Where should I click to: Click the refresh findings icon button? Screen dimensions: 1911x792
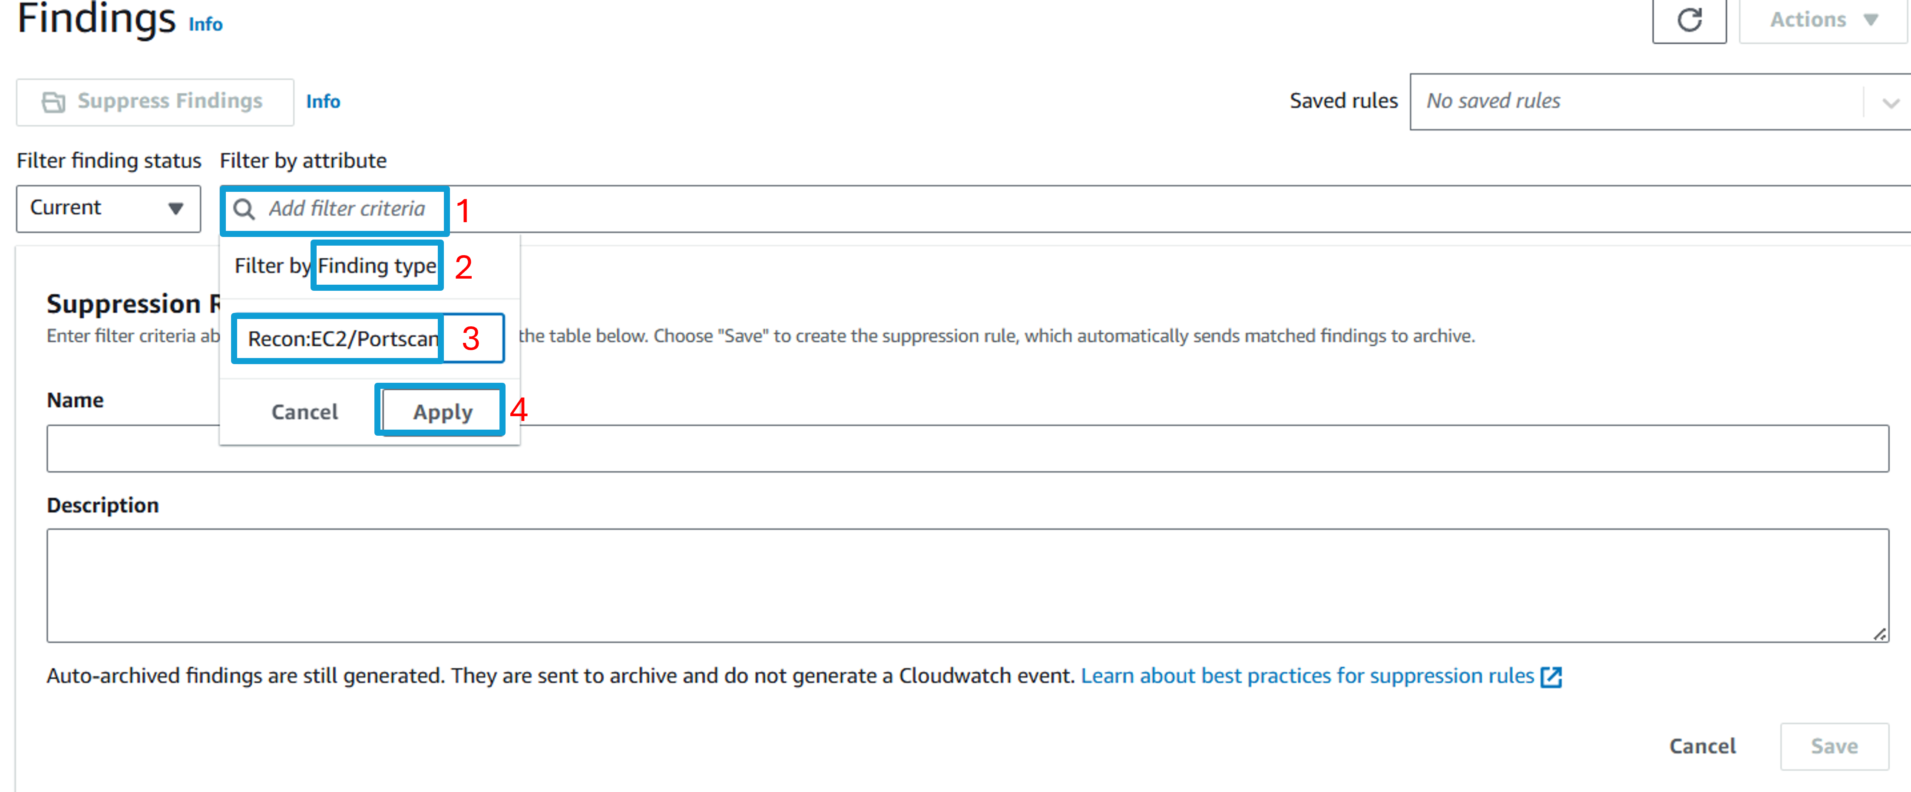(x=1689, y=21)
